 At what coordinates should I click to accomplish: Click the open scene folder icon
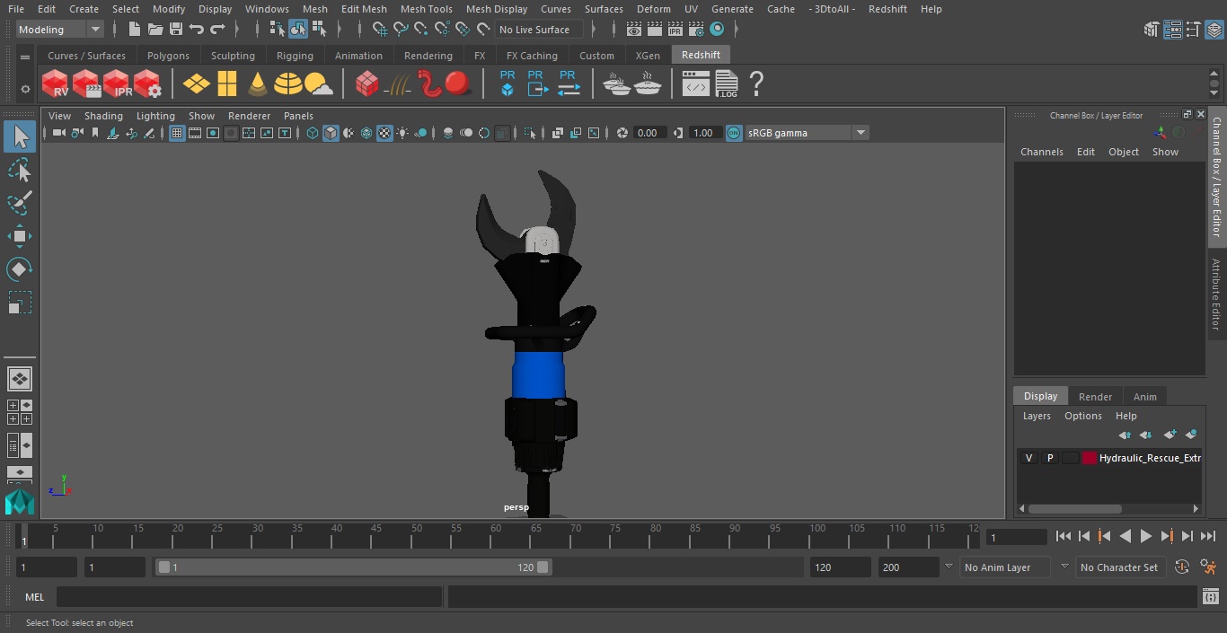pos(154,30)
